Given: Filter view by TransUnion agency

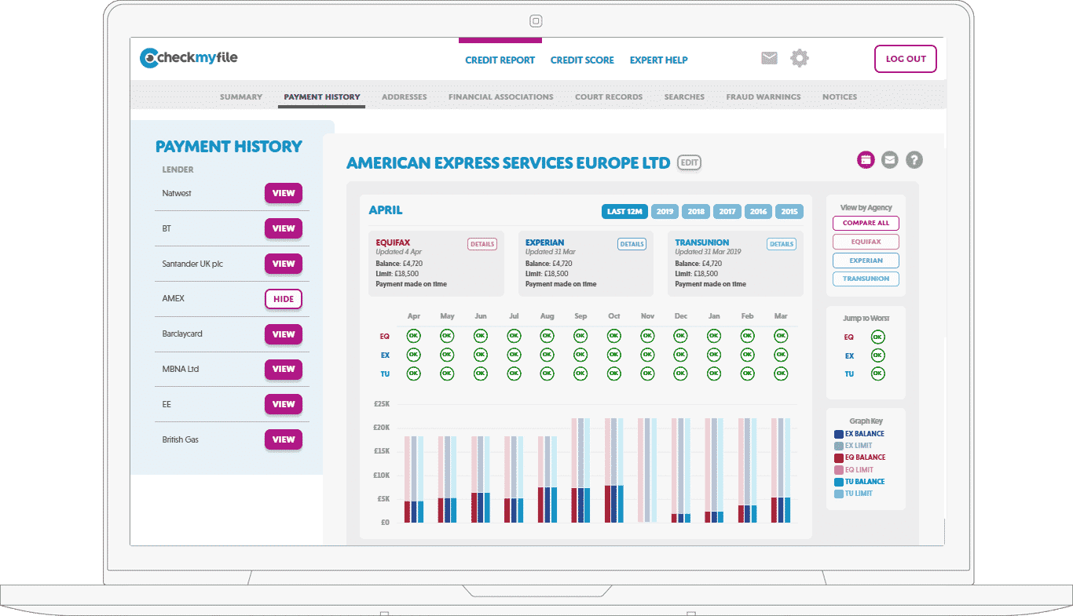Looking at the screenshot, I should click(866, 279).
